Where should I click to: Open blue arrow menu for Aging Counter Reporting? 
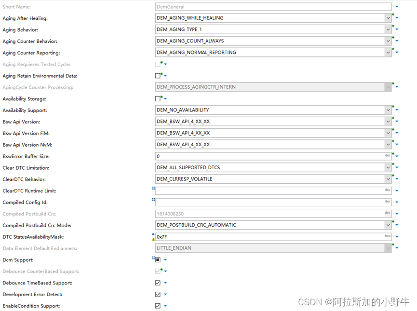(397, 53)
